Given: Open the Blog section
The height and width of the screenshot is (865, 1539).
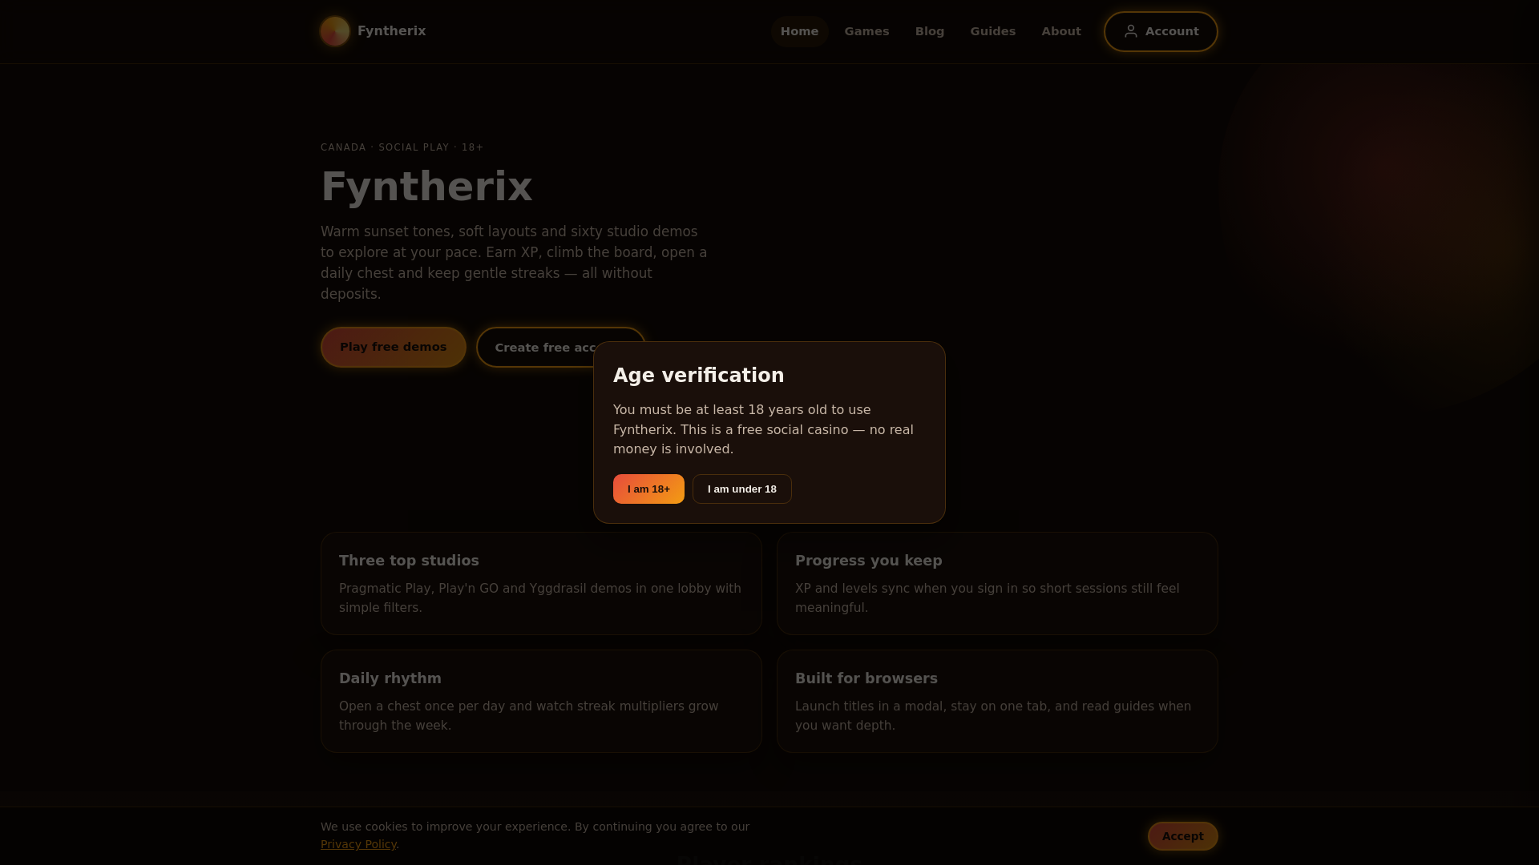Looking at the screenshot, I should tap(930, 31).
